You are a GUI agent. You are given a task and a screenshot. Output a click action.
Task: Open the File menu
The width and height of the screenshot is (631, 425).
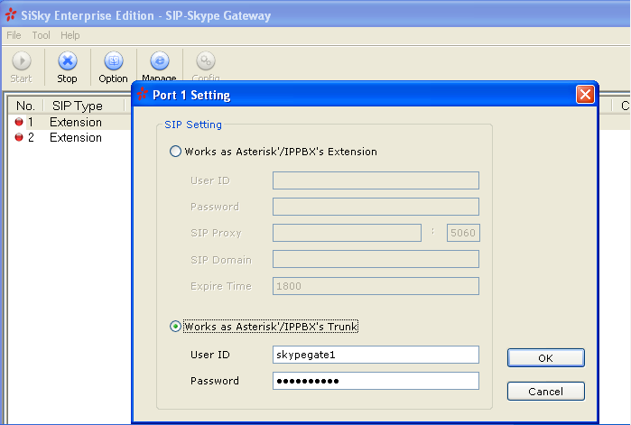click(14, 35)
